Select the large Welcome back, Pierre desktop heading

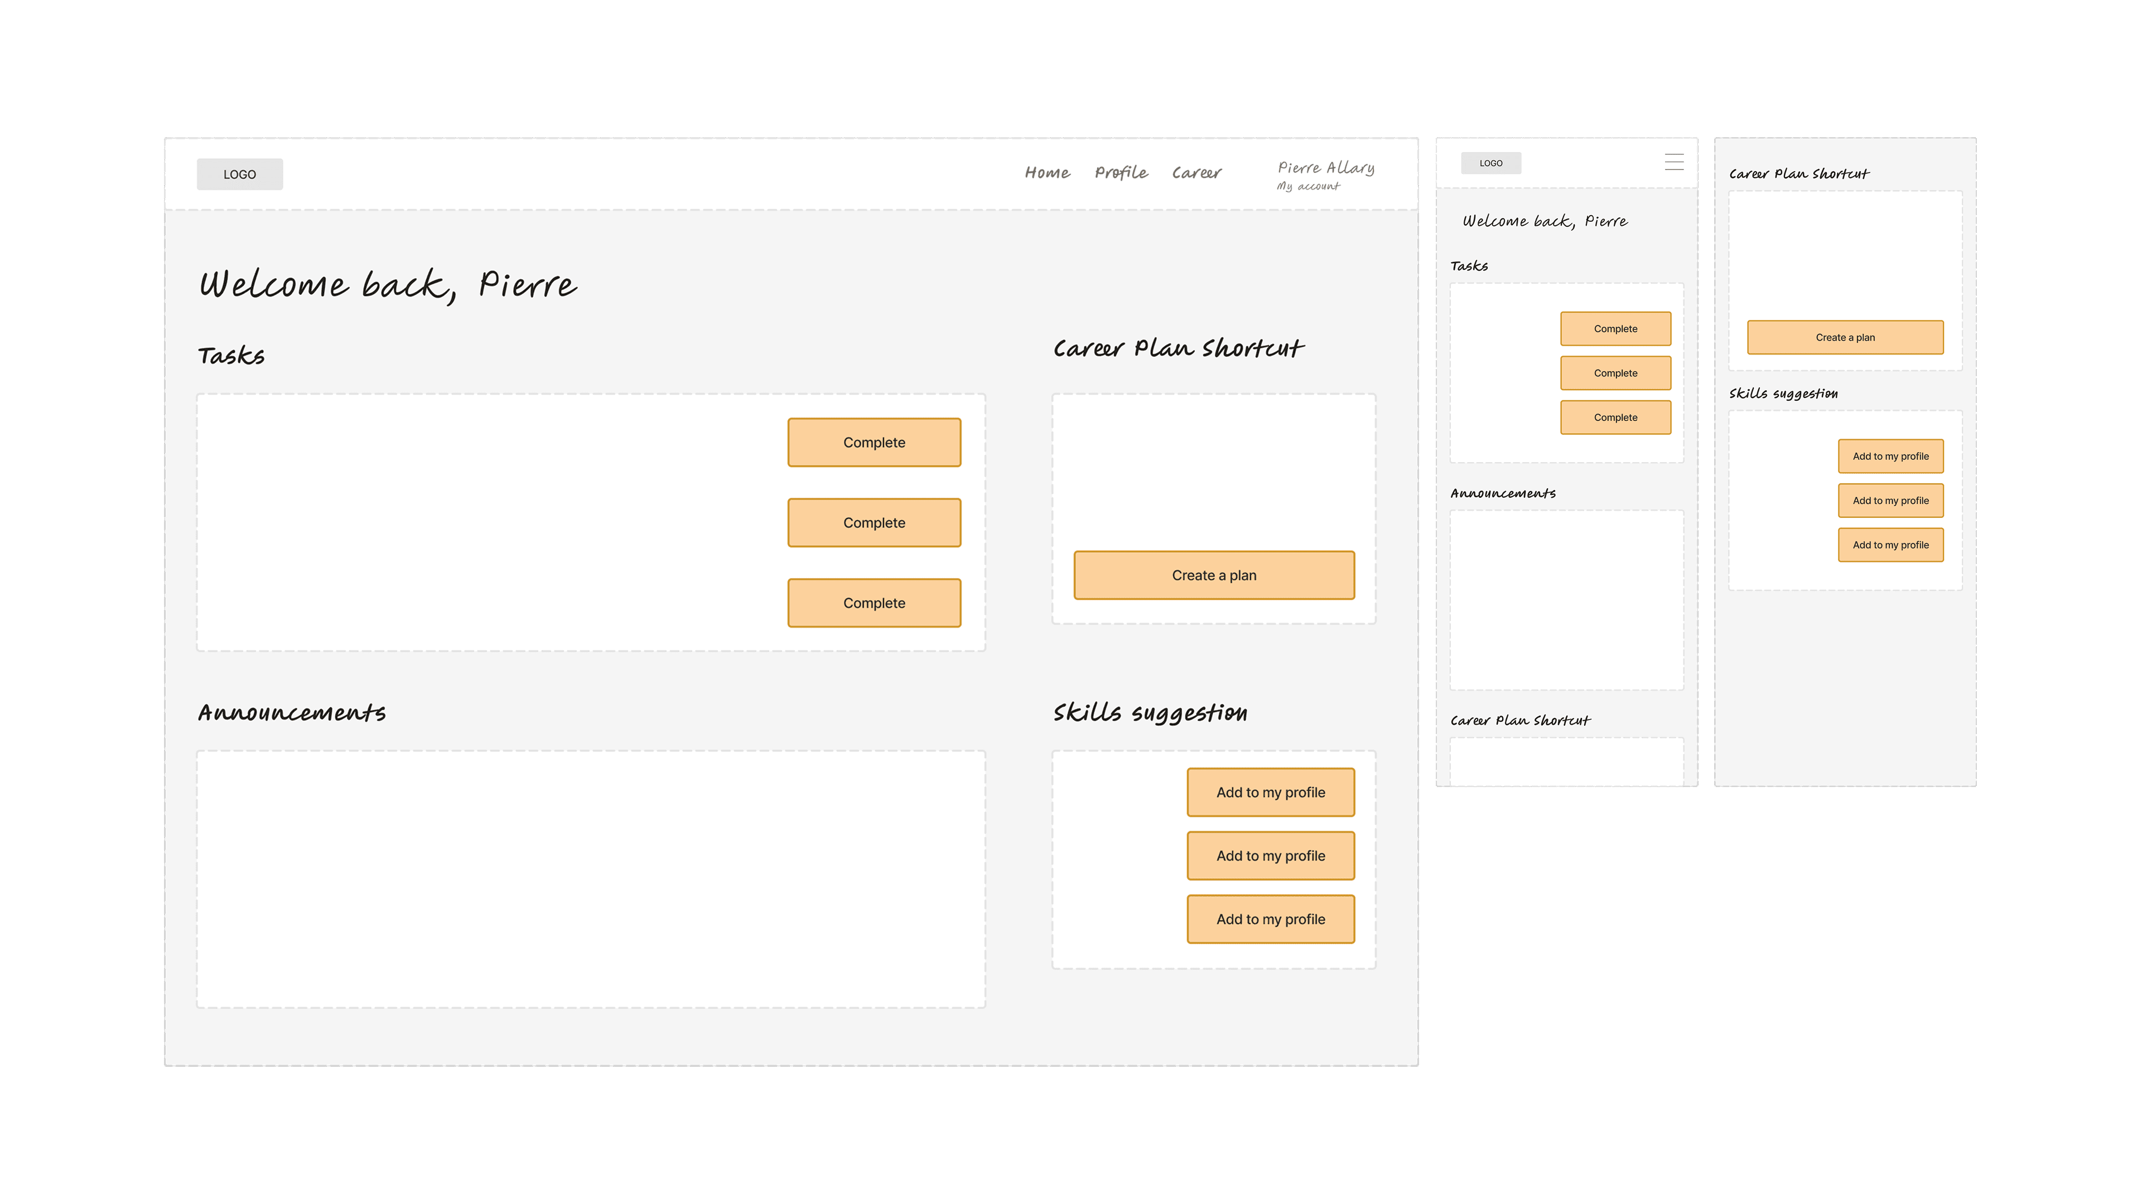tap(388, 285)
